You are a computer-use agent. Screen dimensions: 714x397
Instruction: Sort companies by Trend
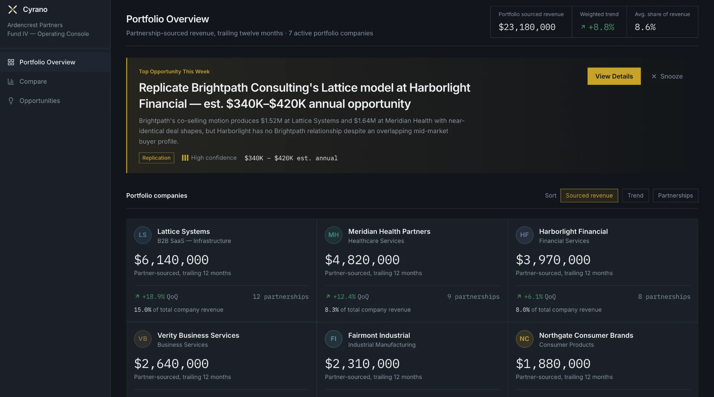(635, 196)
